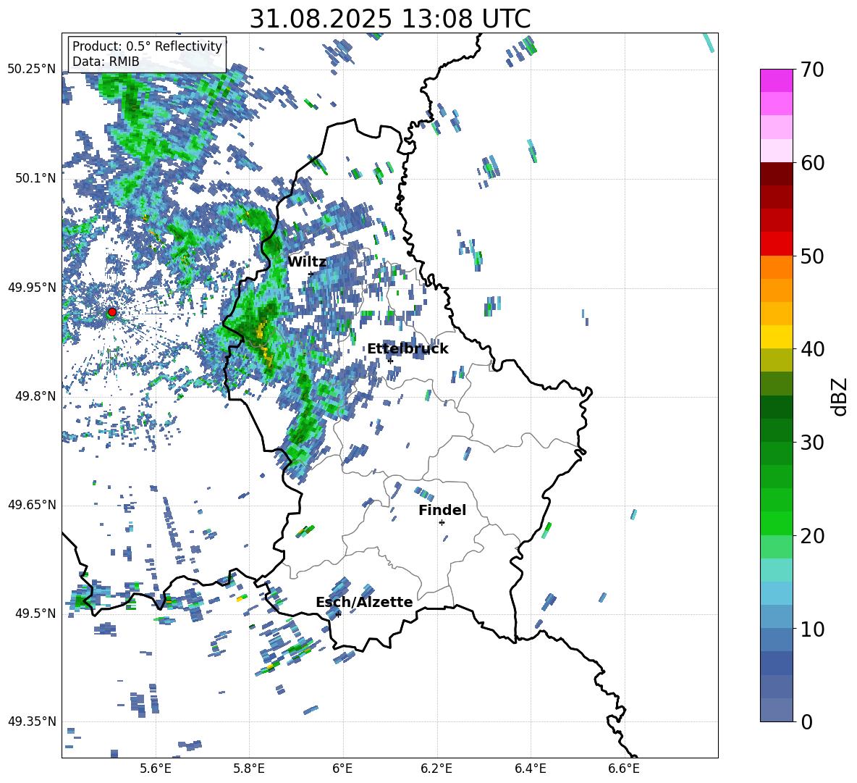The height and width of the screenshot is (783, 857).
Task: Click the 49.65°N latitude label
Action: pos(32,505)
